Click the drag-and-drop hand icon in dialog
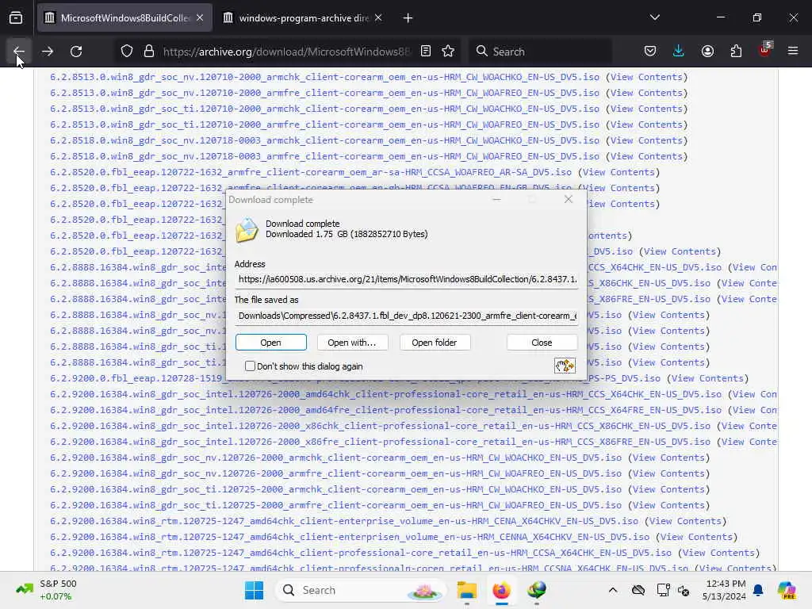This screenshot has height=609, width=812. coord(565,366)
